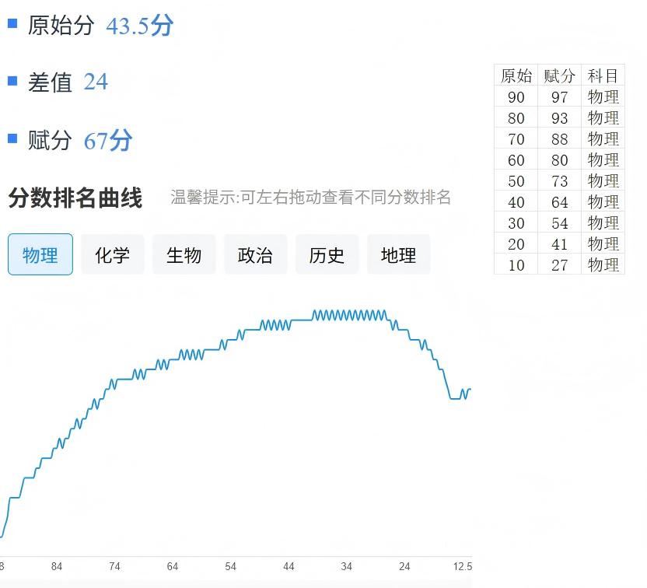Screen dimensions: 647x588
Task: Click the 温馨提示 drag hint text
Action: coord(310,198)
